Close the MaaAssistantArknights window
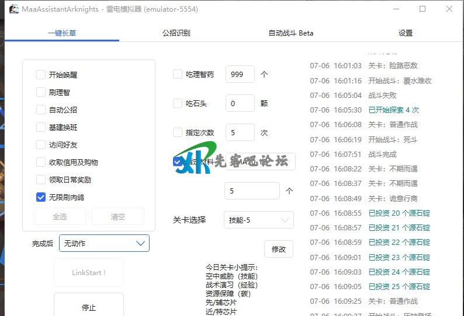 tap(449, 9)
